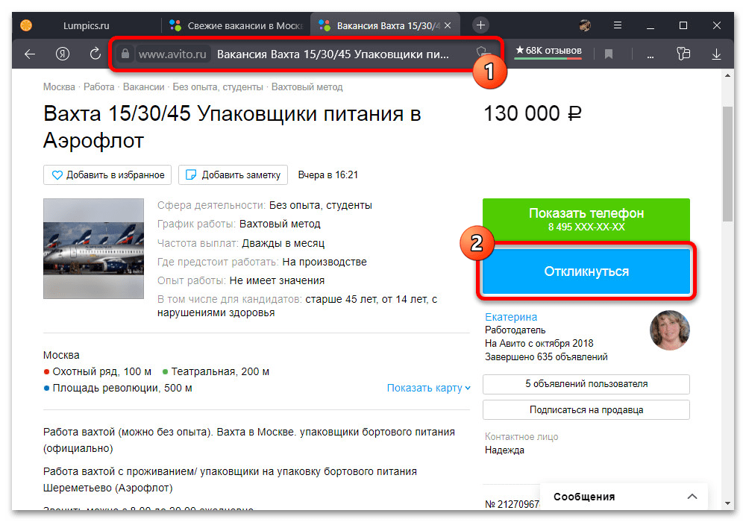The image size is (746, 522).
Task: Open the three-dots page menu in toolbar
Action: [650, 56]
